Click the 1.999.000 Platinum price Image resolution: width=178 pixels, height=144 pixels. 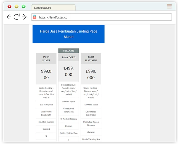pos(91,74)
